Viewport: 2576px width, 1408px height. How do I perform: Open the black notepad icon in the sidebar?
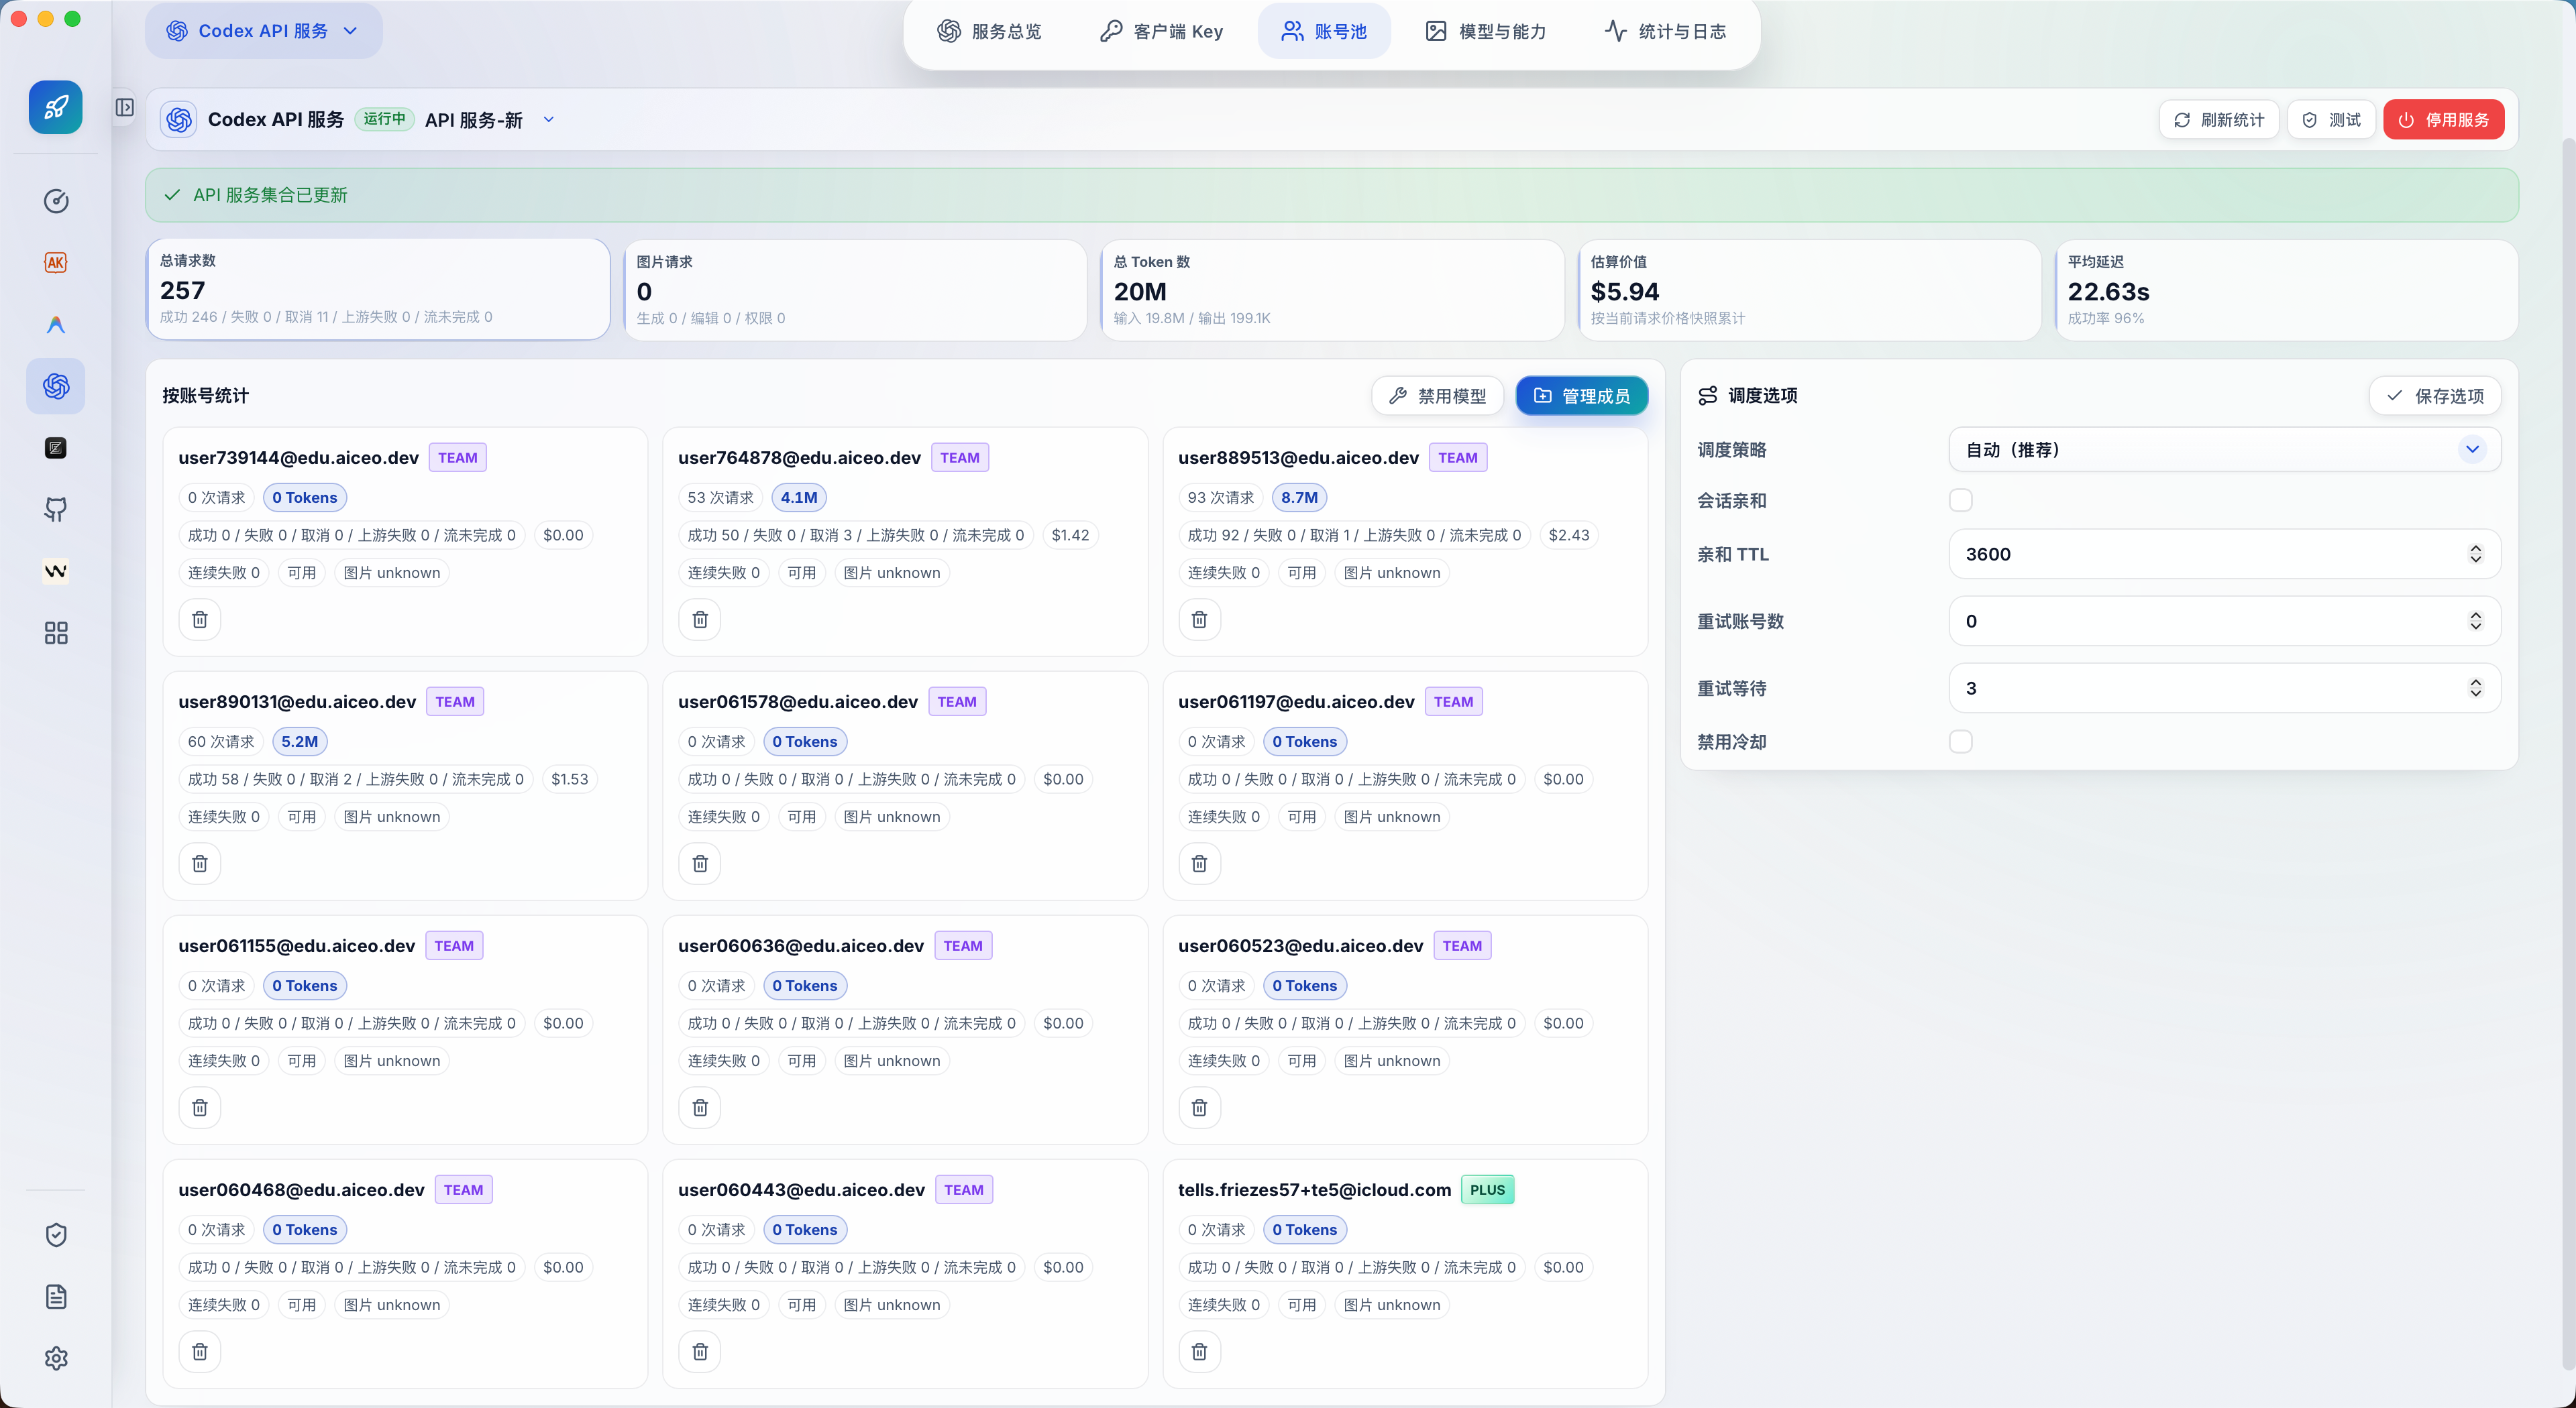click(56, 448)
